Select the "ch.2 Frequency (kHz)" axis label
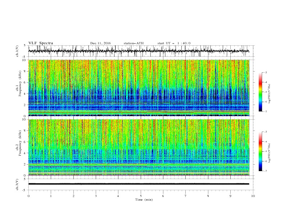 19,143
